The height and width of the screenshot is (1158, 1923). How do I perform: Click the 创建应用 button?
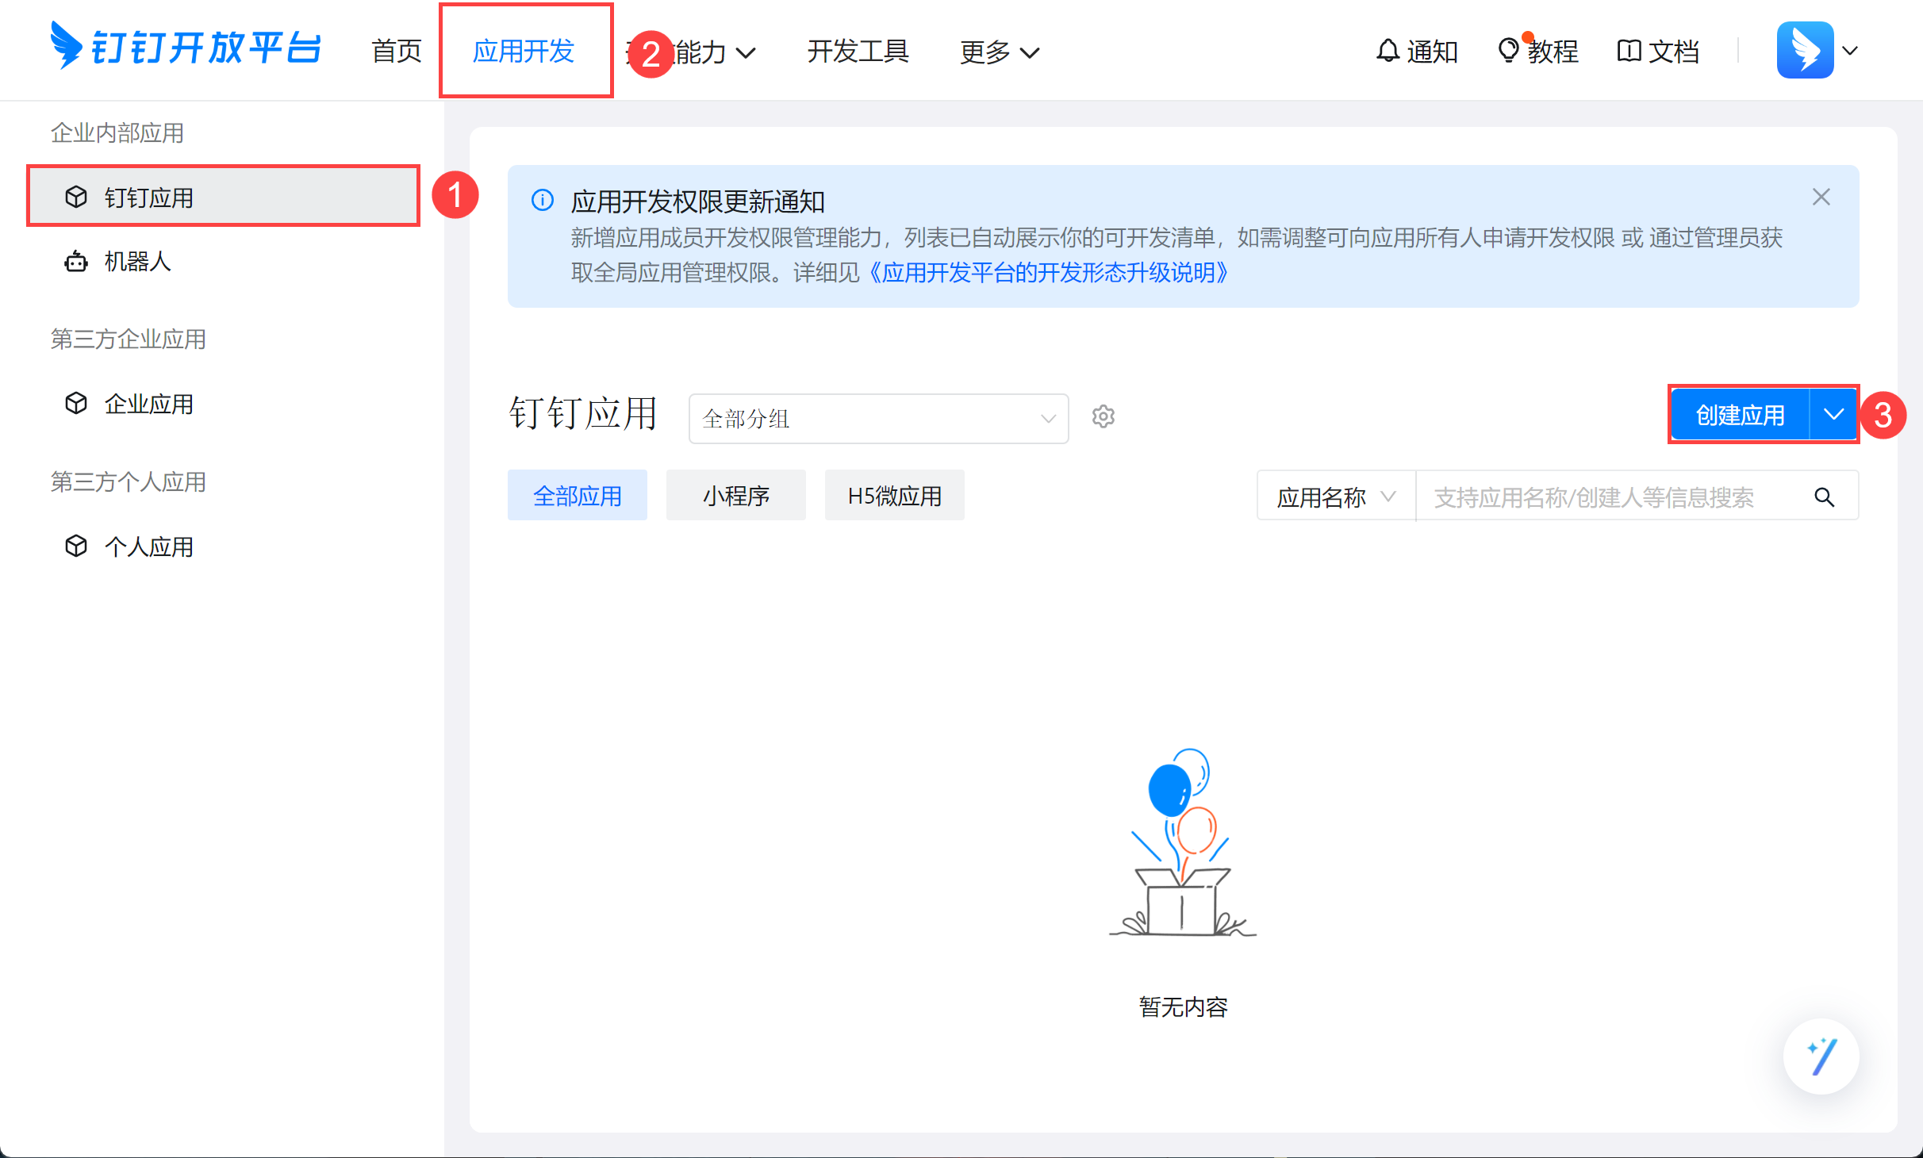(x=1740, y=414)
